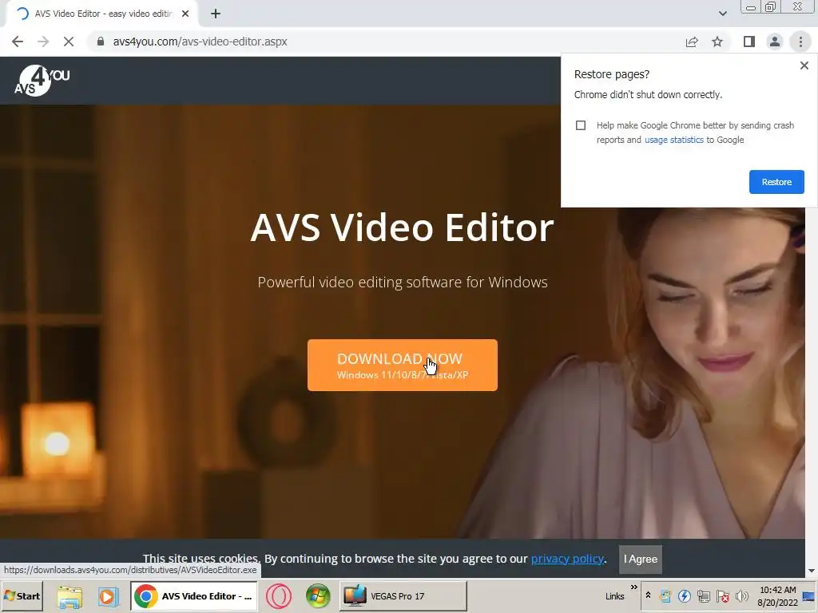Viewport: 818px width, 613px height.
Task: Open the usage statistics link
Action: (x=673, y=140)
